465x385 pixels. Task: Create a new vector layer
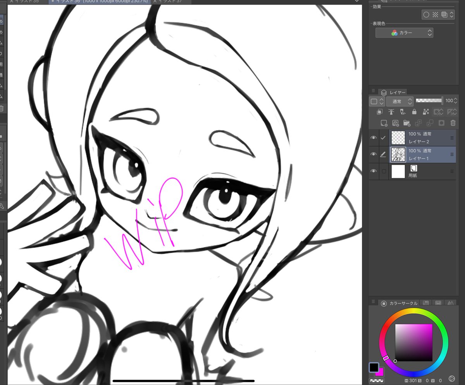click(x=395, y=123)
